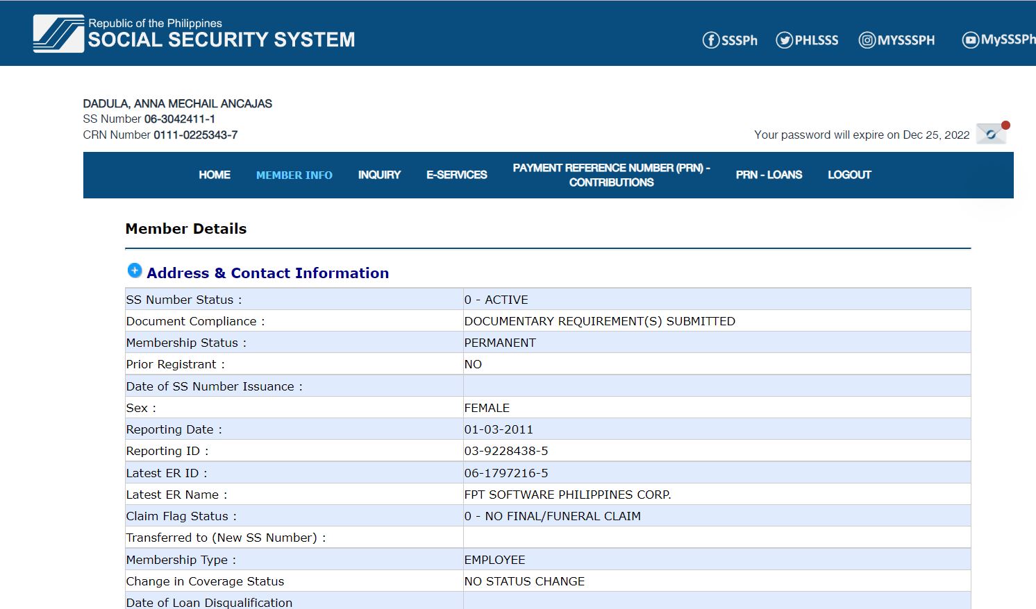The width and height of the screenshot is (1036, 609).
Task: Click the password expiry notice text
Action: [x=862, y=135]
